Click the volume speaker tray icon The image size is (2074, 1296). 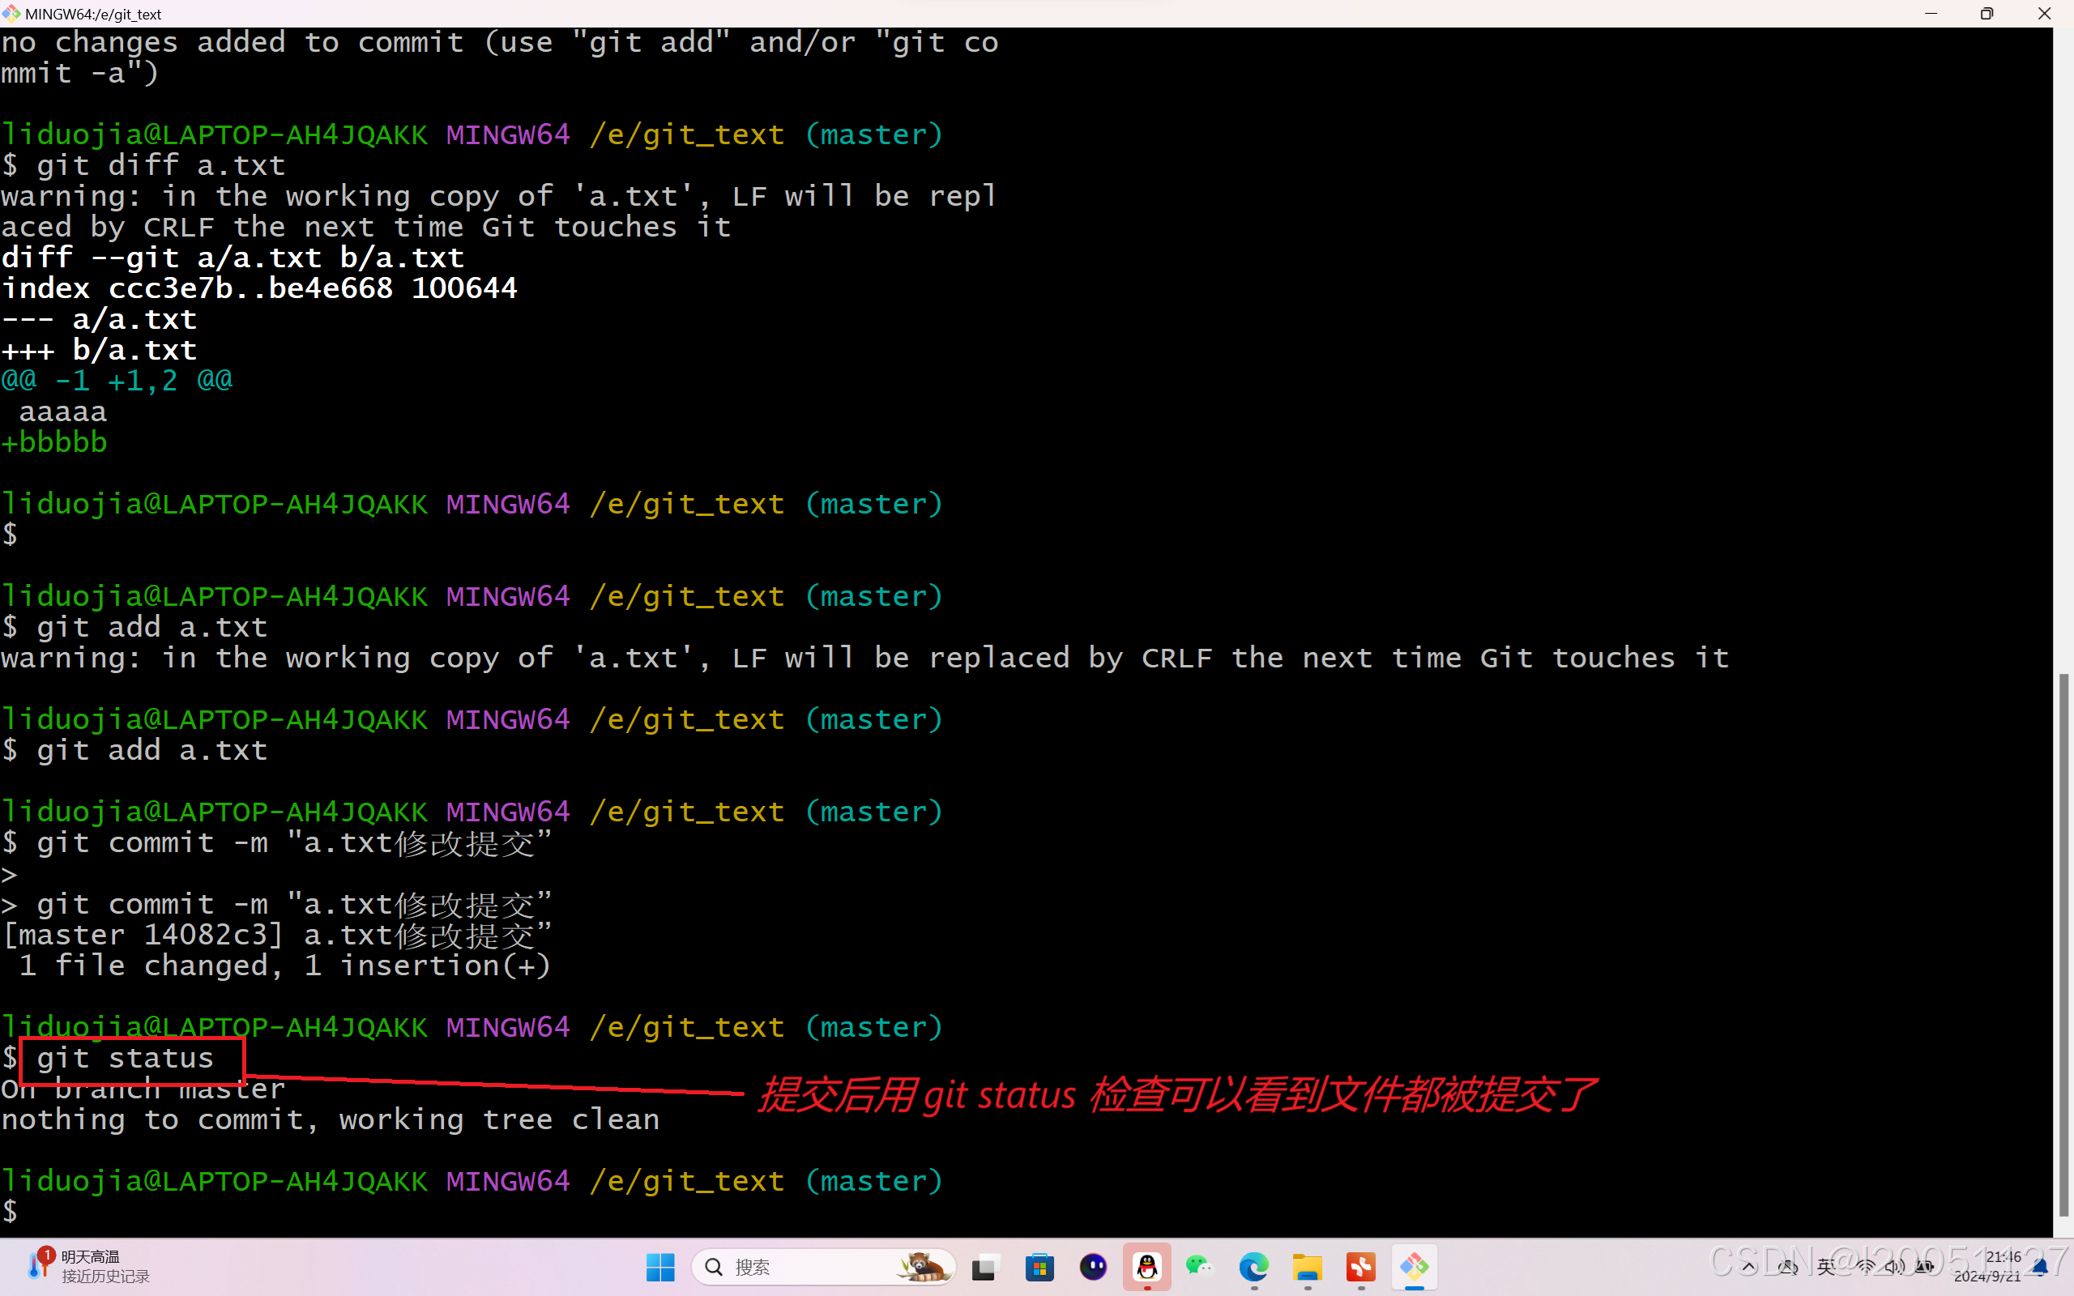[1894, 1267]
